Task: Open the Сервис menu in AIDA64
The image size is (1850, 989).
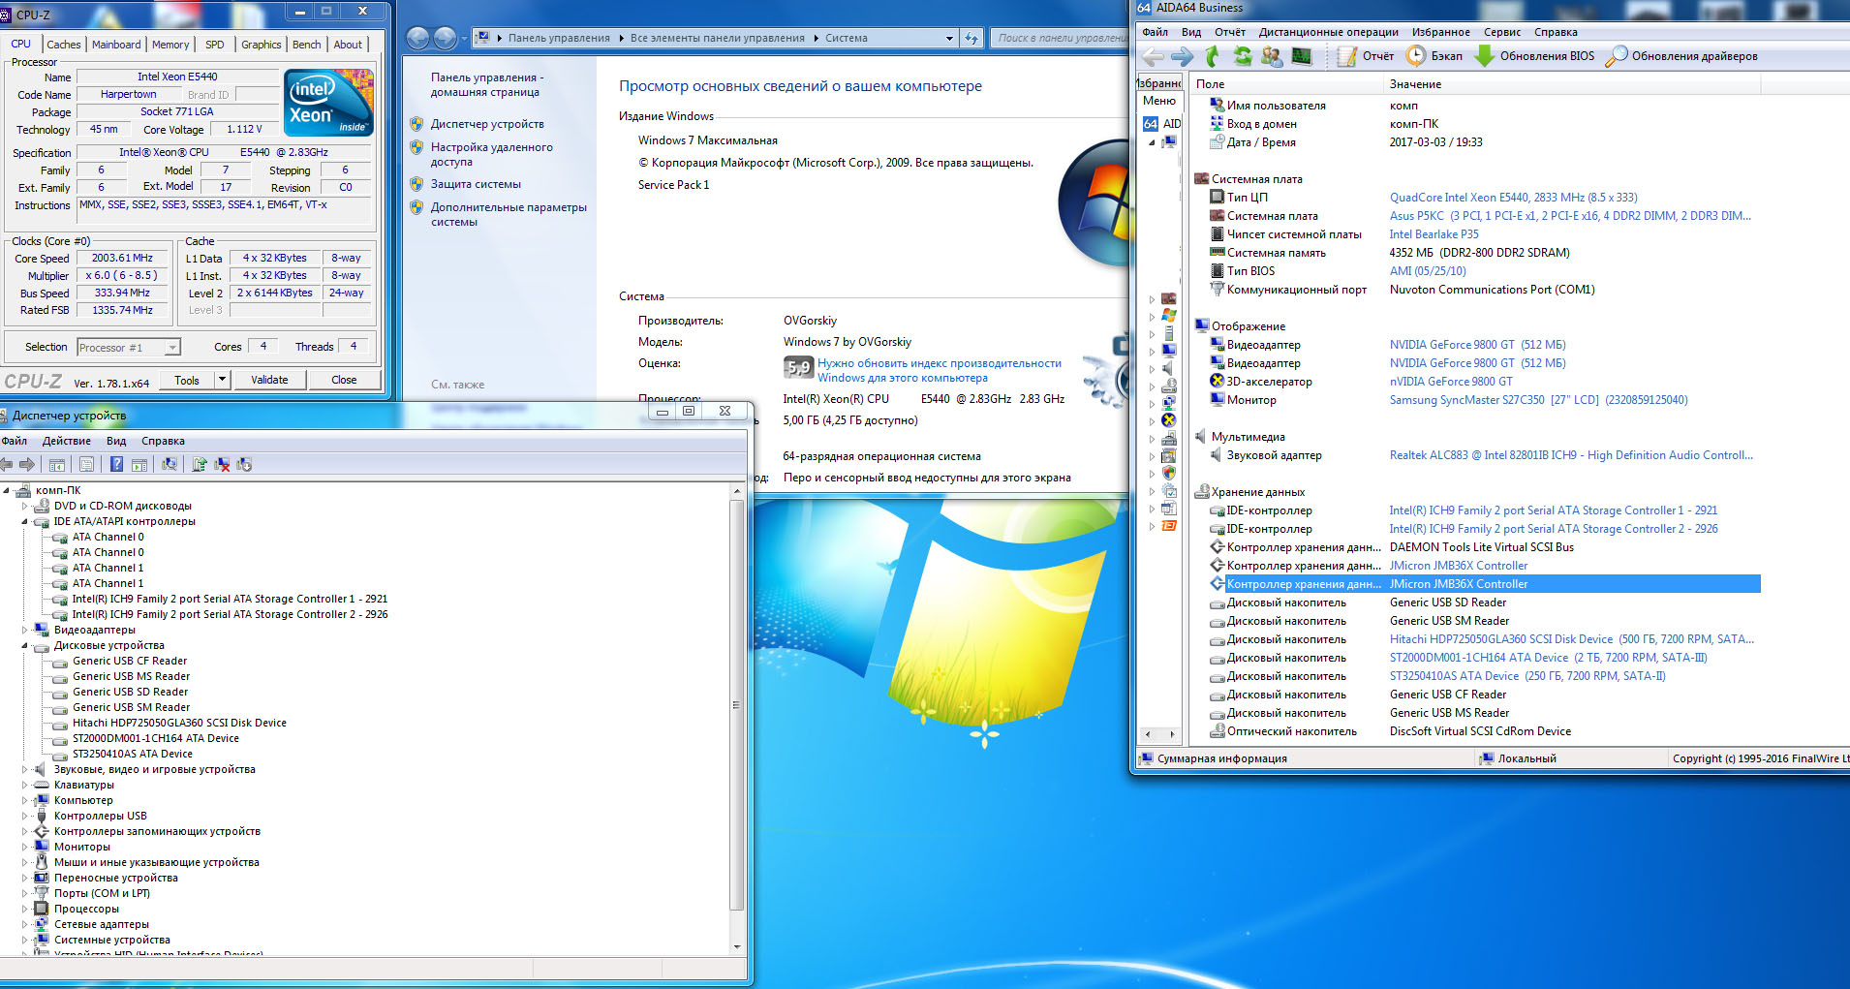Action: (x=1502, y=32)
